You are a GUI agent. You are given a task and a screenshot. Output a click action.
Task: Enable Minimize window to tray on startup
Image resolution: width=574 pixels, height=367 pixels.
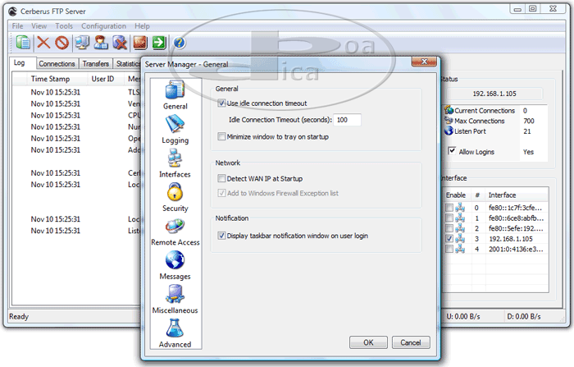click(222, 136)
